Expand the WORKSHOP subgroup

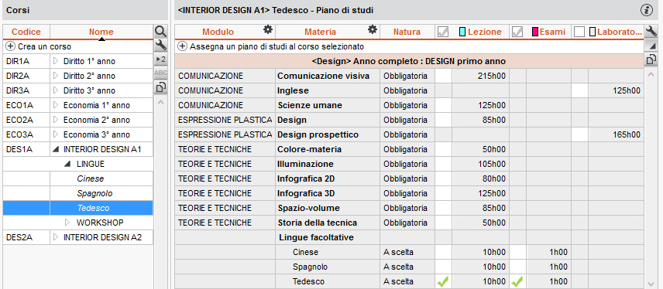tap(67, 223)
